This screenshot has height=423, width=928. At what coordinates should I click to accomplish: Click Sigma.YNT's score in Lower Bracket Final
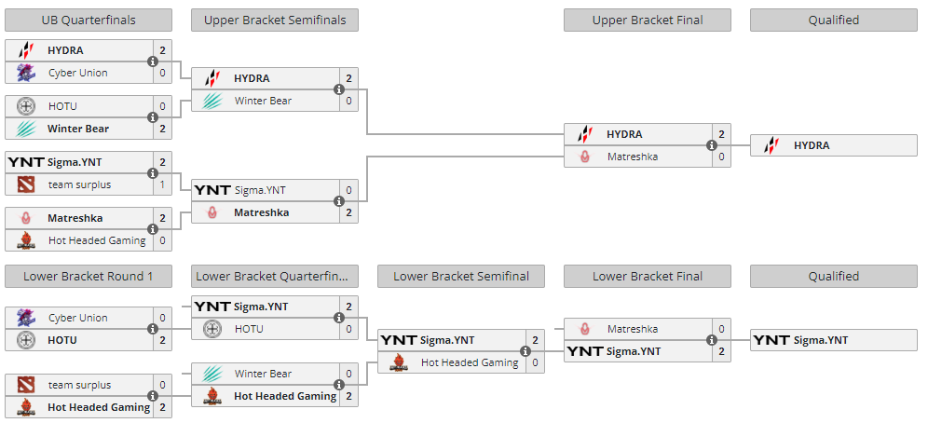721,351
